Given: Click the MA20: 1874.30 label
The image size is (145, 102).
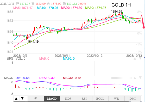Looking at the screenshot, I should click(x=72, y=8).
